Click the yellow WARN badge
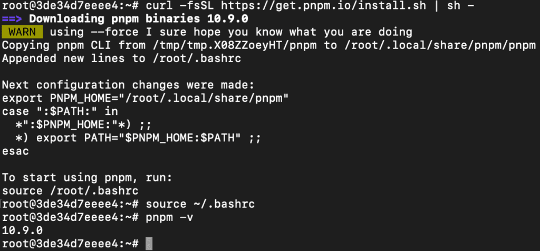Screen dimensions: 540x251 (x=22, y=32)
